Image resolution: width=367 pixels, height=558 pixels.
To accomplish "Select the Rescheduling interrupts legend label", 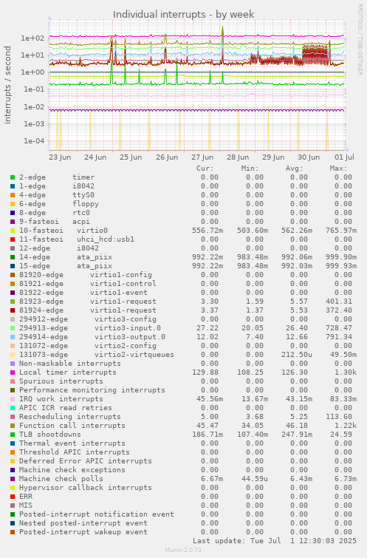I will point(69,417).
